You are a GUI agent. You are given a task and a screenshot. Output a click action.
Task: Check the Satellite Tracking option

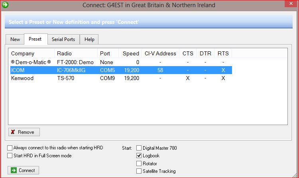tap(139, 171)
